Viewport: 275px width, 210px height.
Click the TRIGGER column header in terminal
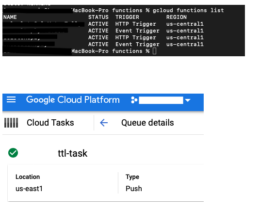[x=127, y=17]
